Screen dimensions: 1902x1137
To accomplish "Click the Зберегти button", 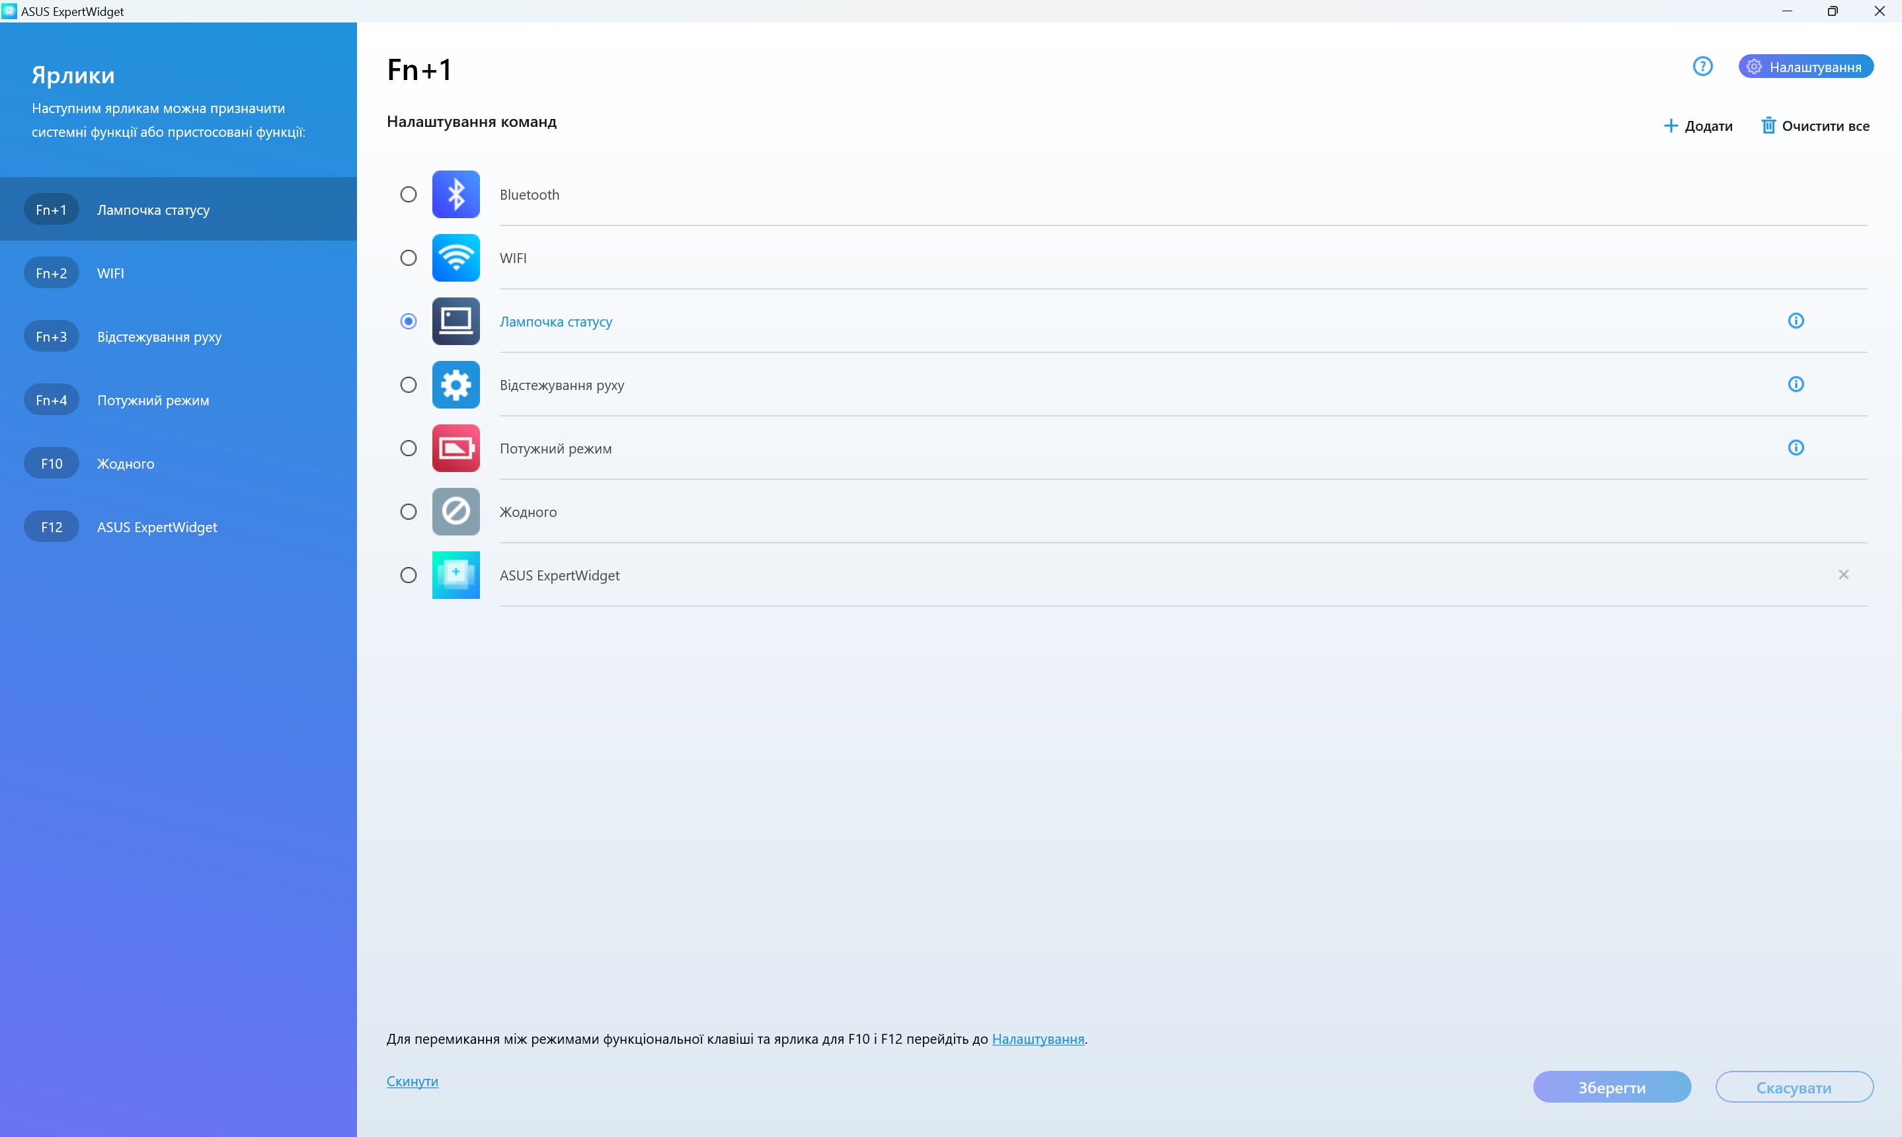I will (1611, 1087).
